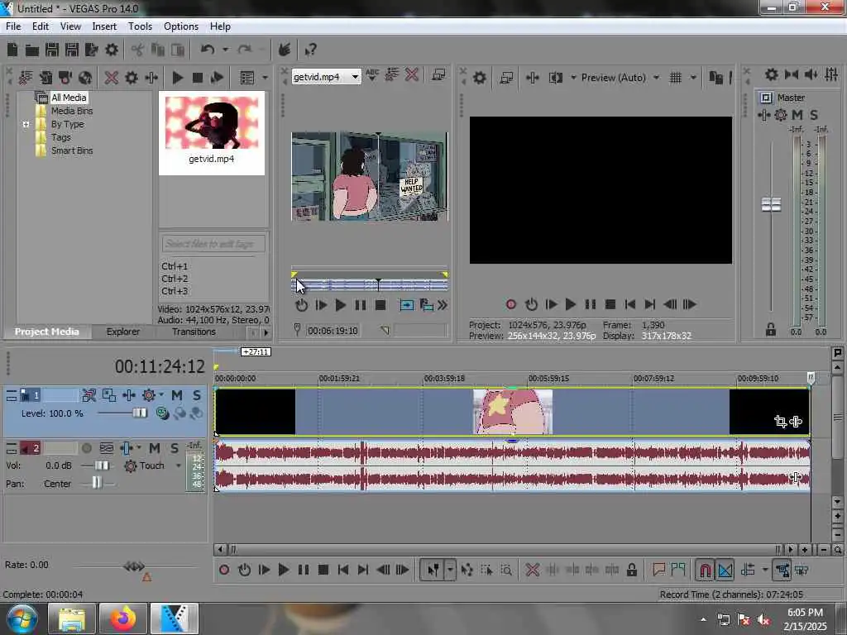Open the Insert menu
The image size is (847, 635).
tap(104, 26)
